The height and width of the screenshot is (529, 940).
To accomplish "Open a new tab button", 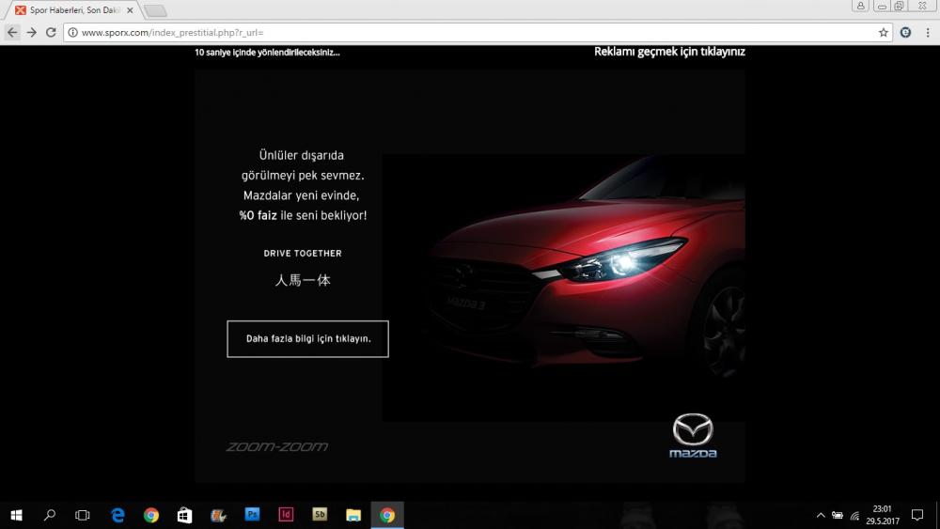I will click(155, 10).
